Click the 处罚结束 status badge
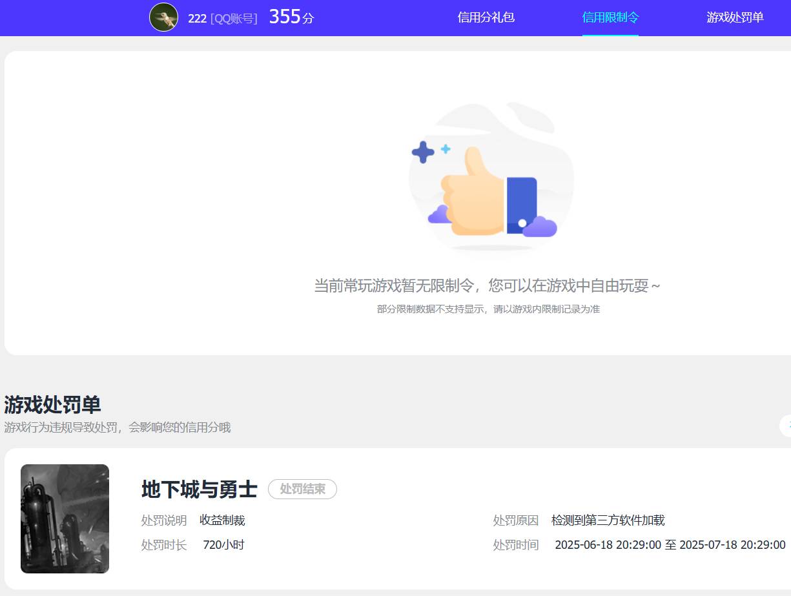 click(x=302, y=489)
